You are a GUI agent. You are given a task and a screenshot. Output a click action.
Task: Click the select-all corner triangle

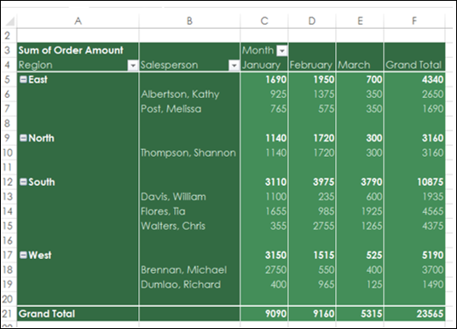9,21
